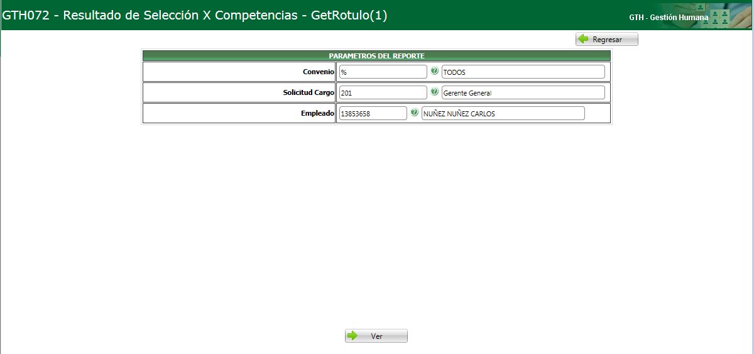This screenshot has height=354, width=754.
Task: Click the Ver button
Action: click(376, 336)
